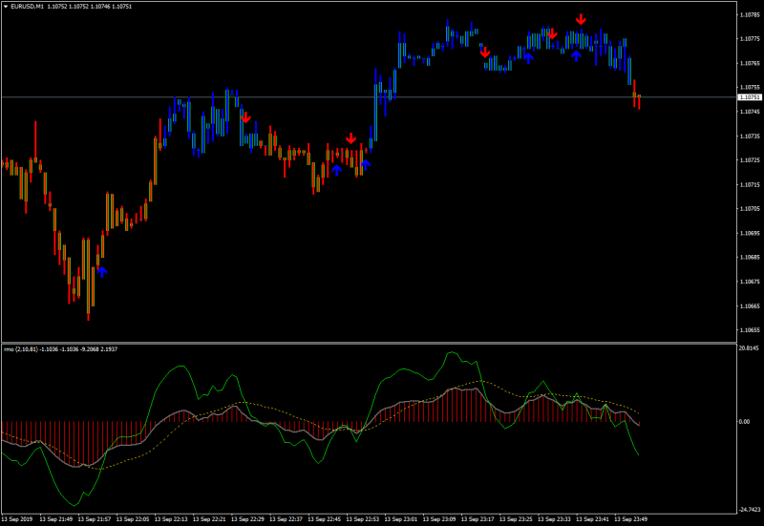Viewport: 764px width, 526px height.
Task: Click the 13 Sep 22:45 time label
Action: tap(325, 519)
